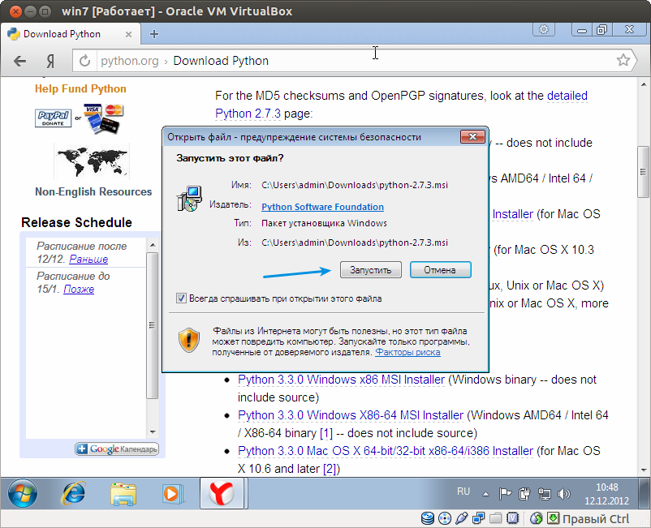Image resolution: width=651 pixels, height=528 pixels.
Task: Click the calendar widget's up scroll arrow
Action: 153,245
